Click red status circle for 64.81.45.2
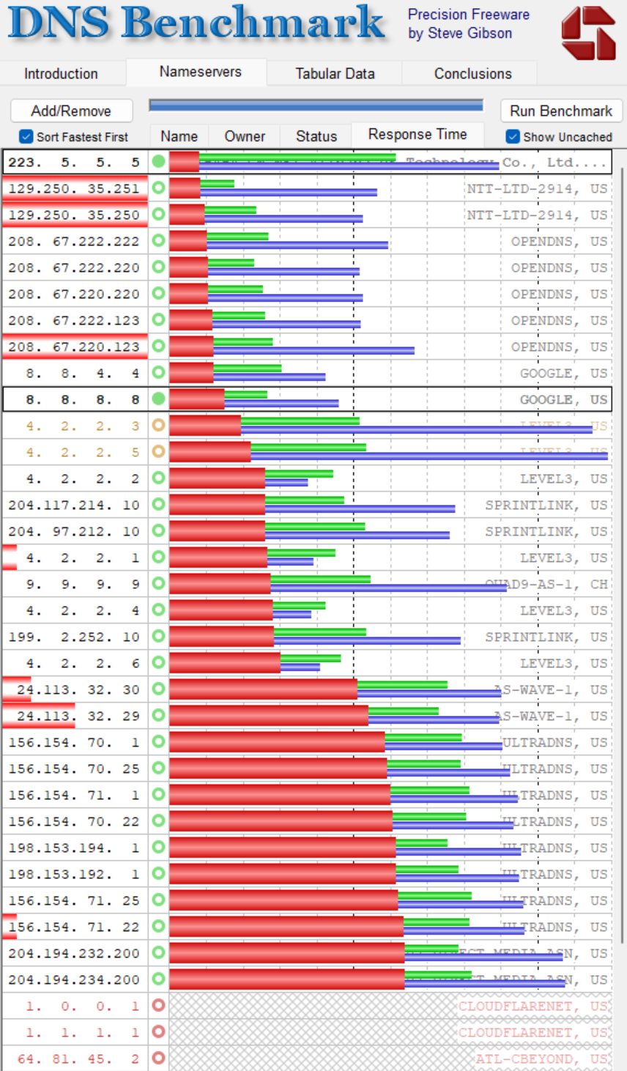 click(158, 1058)
